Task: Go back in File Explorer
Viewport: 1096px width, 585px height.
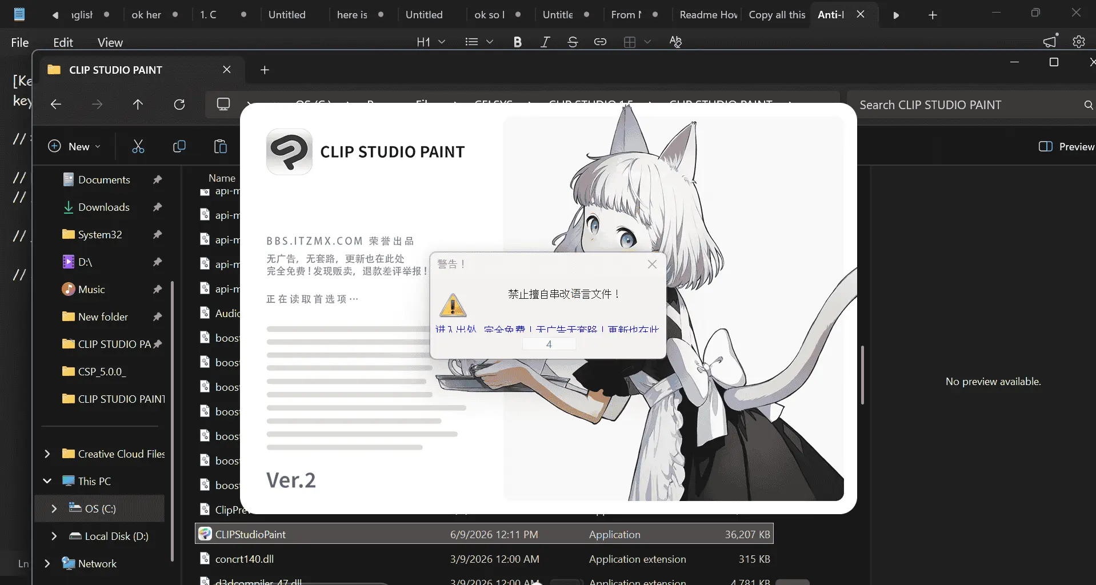Action: [x=55, y=104]
